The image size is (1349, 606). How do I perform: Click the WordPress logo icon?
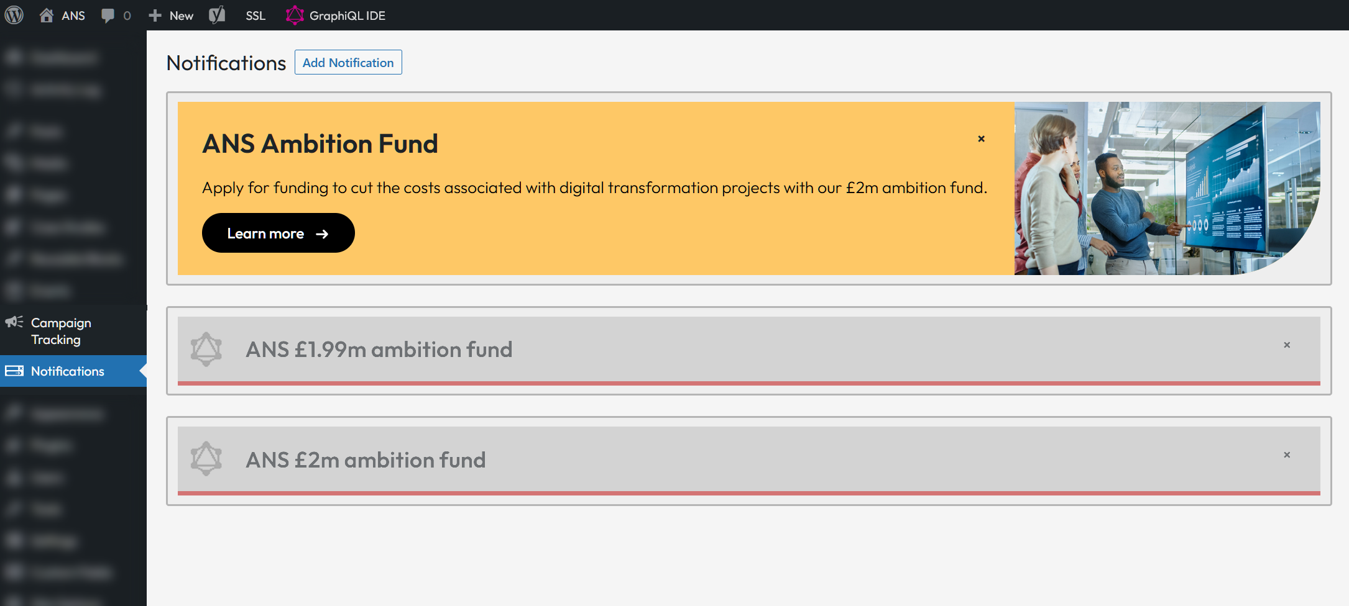pos(14,15)
